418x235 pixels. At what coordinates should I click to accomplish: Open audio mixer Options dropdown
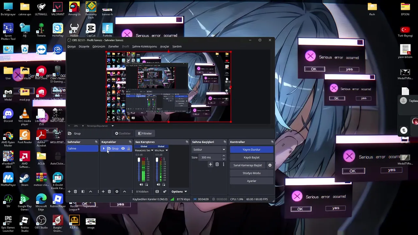pyautogui.click(x=179, y=192)
